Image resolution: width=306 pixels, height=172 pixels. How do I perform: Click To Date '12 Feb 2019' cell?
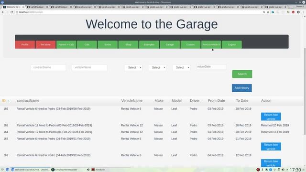click(243, 155)
